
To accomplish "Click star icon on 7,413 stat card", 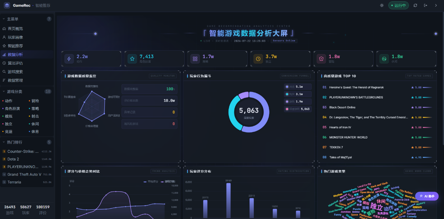I will click(x=132, y=59).
